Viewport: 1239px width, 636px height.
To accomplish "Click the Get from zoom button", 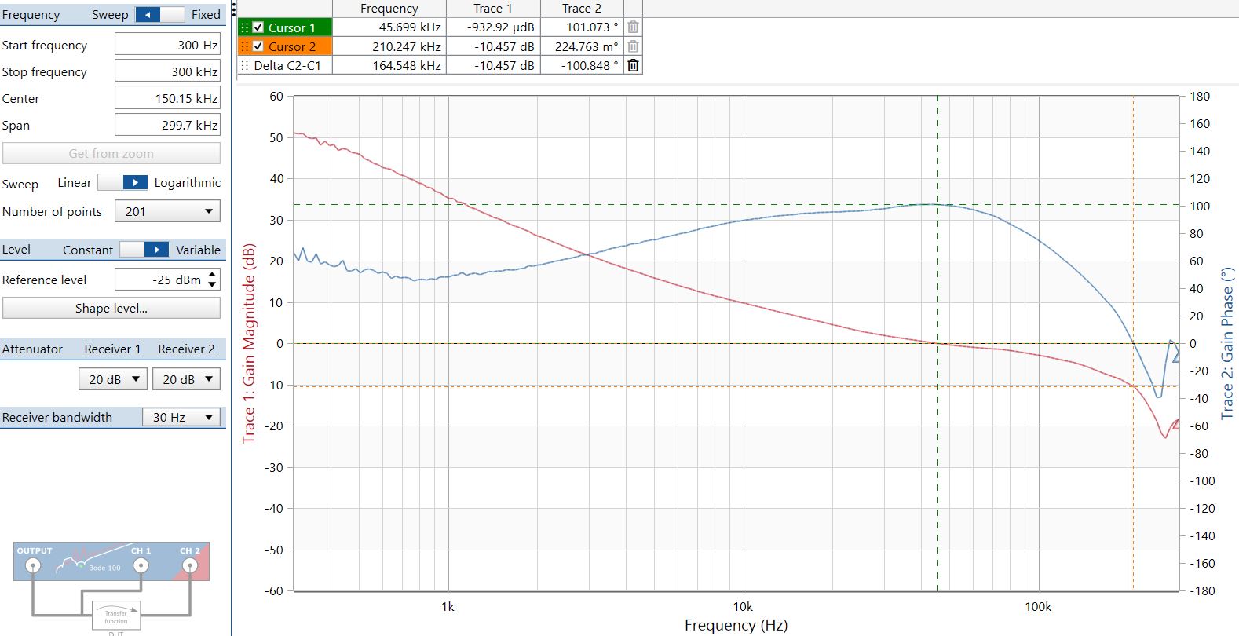I will click(x=111, y=153).
